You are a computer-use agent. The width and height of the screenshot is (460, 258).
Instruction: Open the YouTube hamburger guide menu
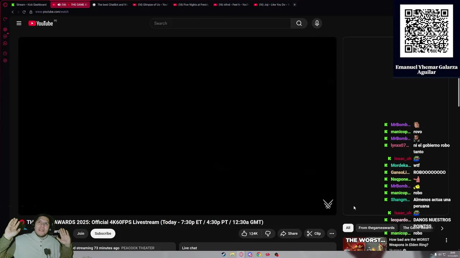(19, 23)
